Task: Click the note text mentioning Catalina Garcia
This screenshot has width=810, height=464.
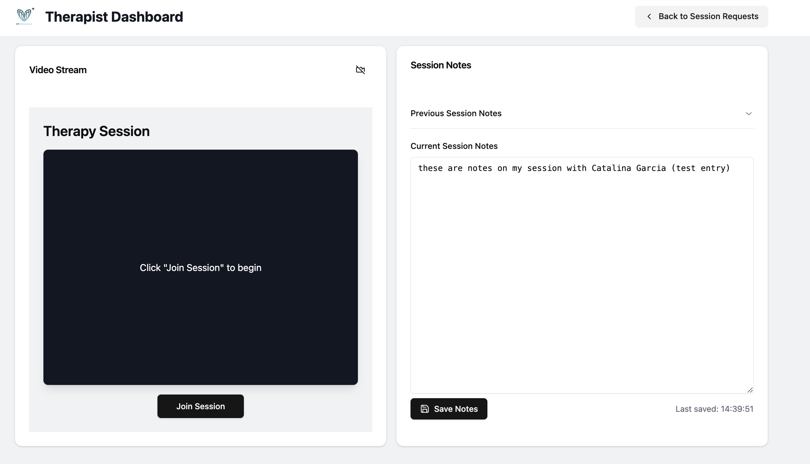Action: (x=574, y=168)
